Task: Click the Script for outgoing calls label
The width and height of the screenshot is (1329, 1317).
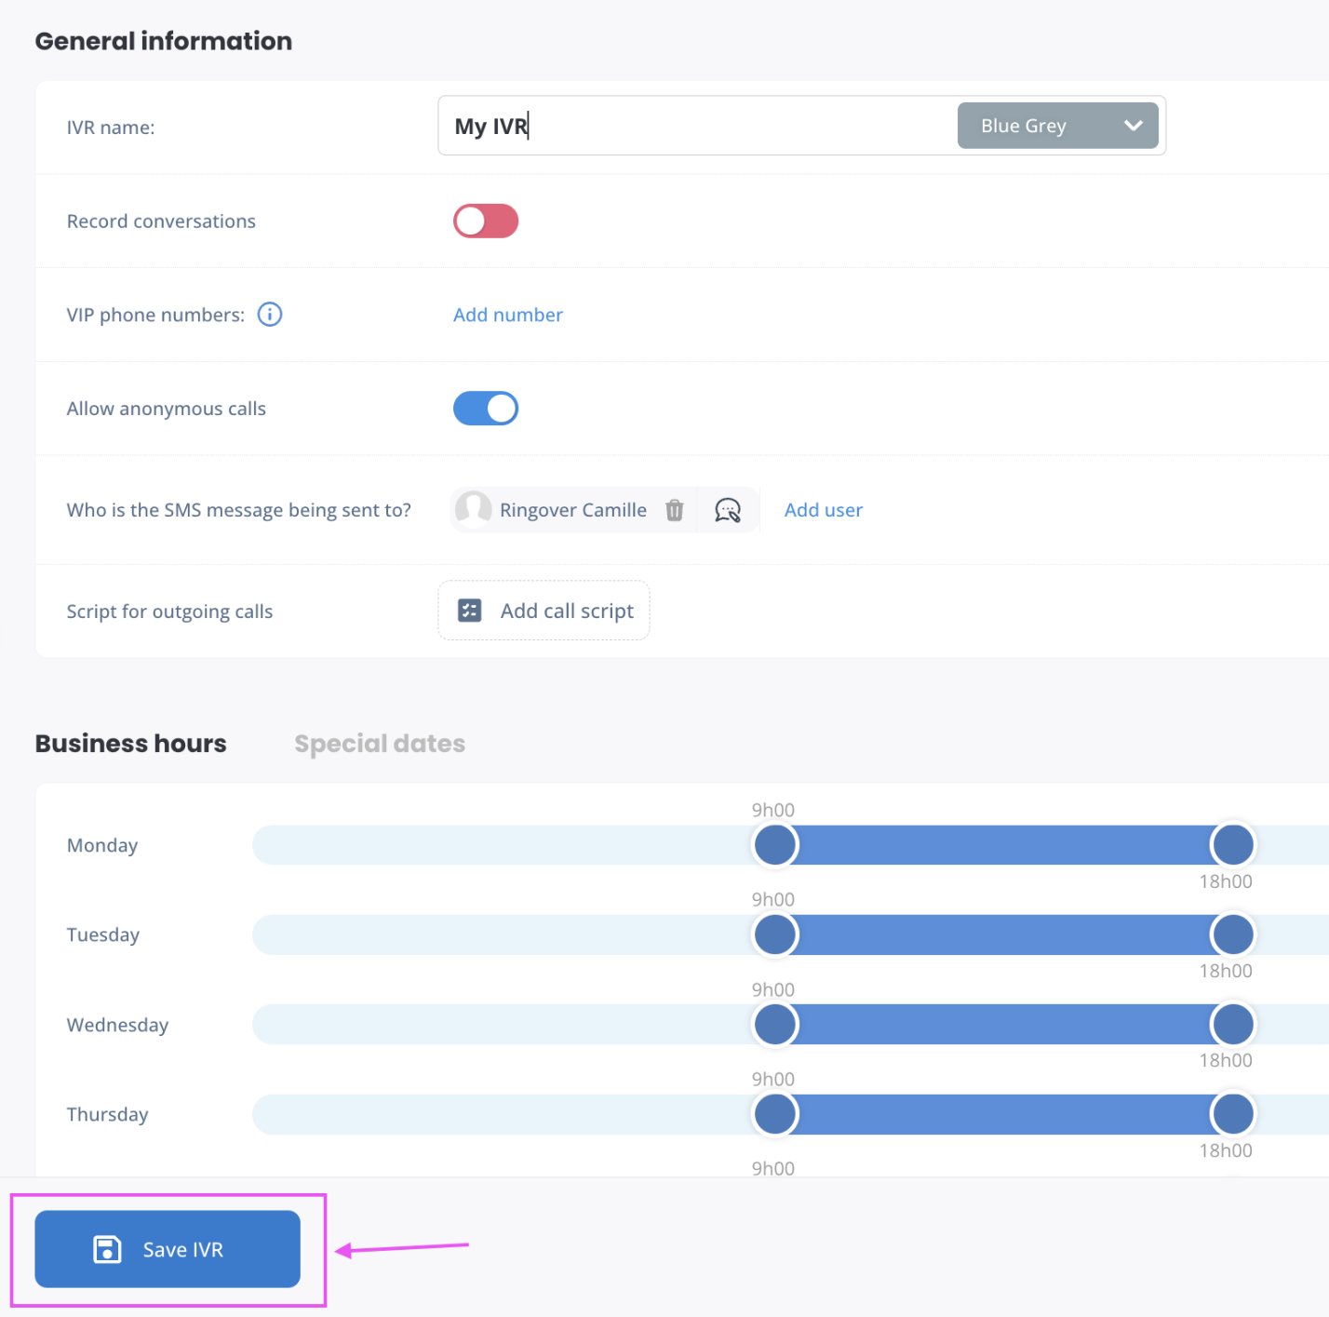Action: point(169,611)
